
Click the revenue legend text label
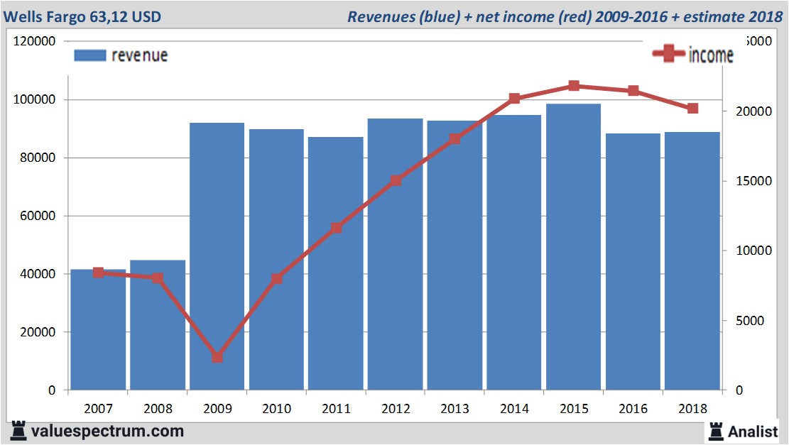(x=139, y=55)
